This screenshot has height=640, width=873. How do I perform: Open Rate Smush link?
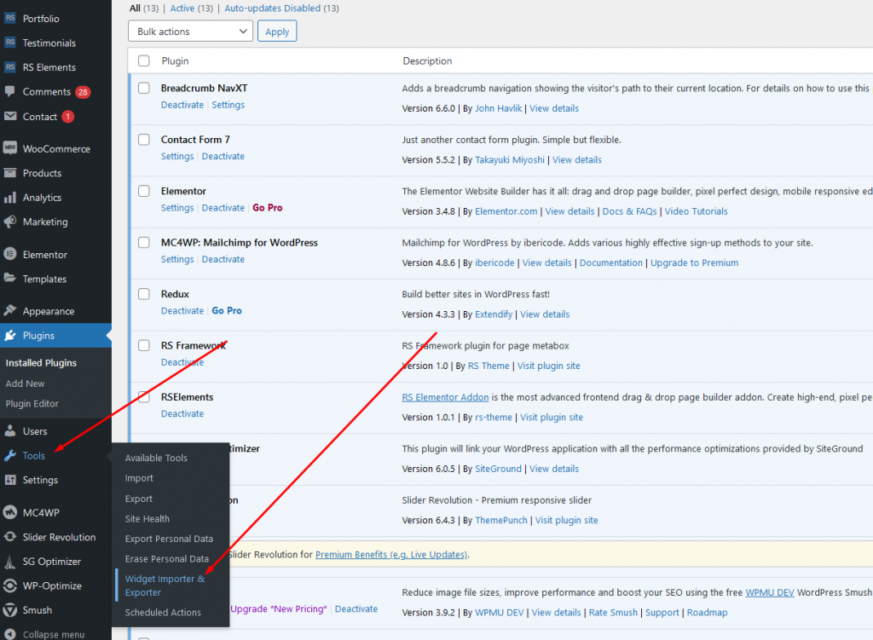point(613,613)
